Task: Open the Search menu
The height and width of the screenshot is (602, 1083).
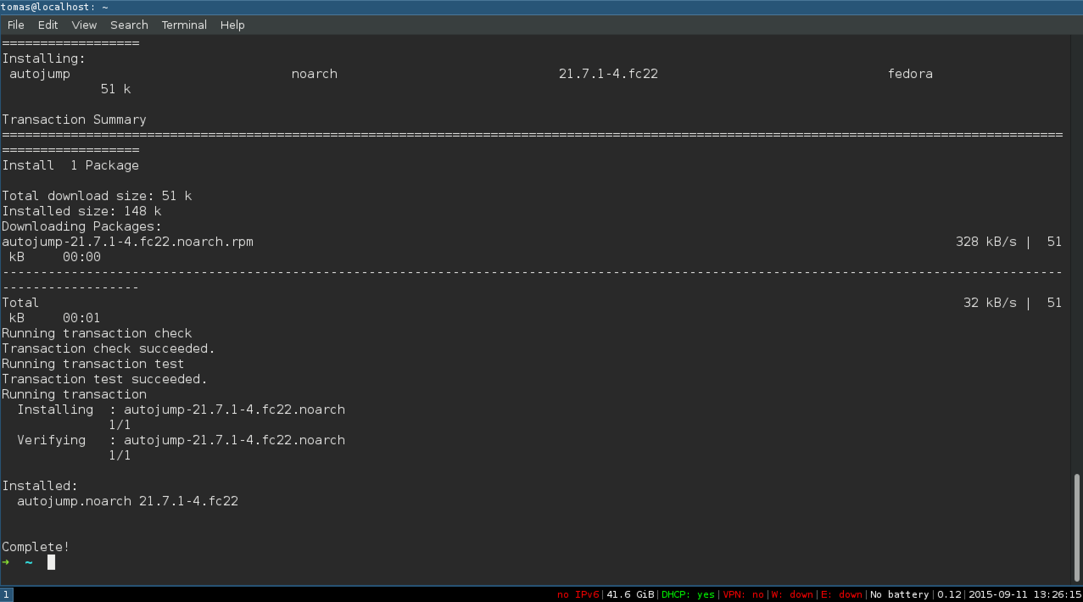Action: pyautogui.click(x=129, y=25)
